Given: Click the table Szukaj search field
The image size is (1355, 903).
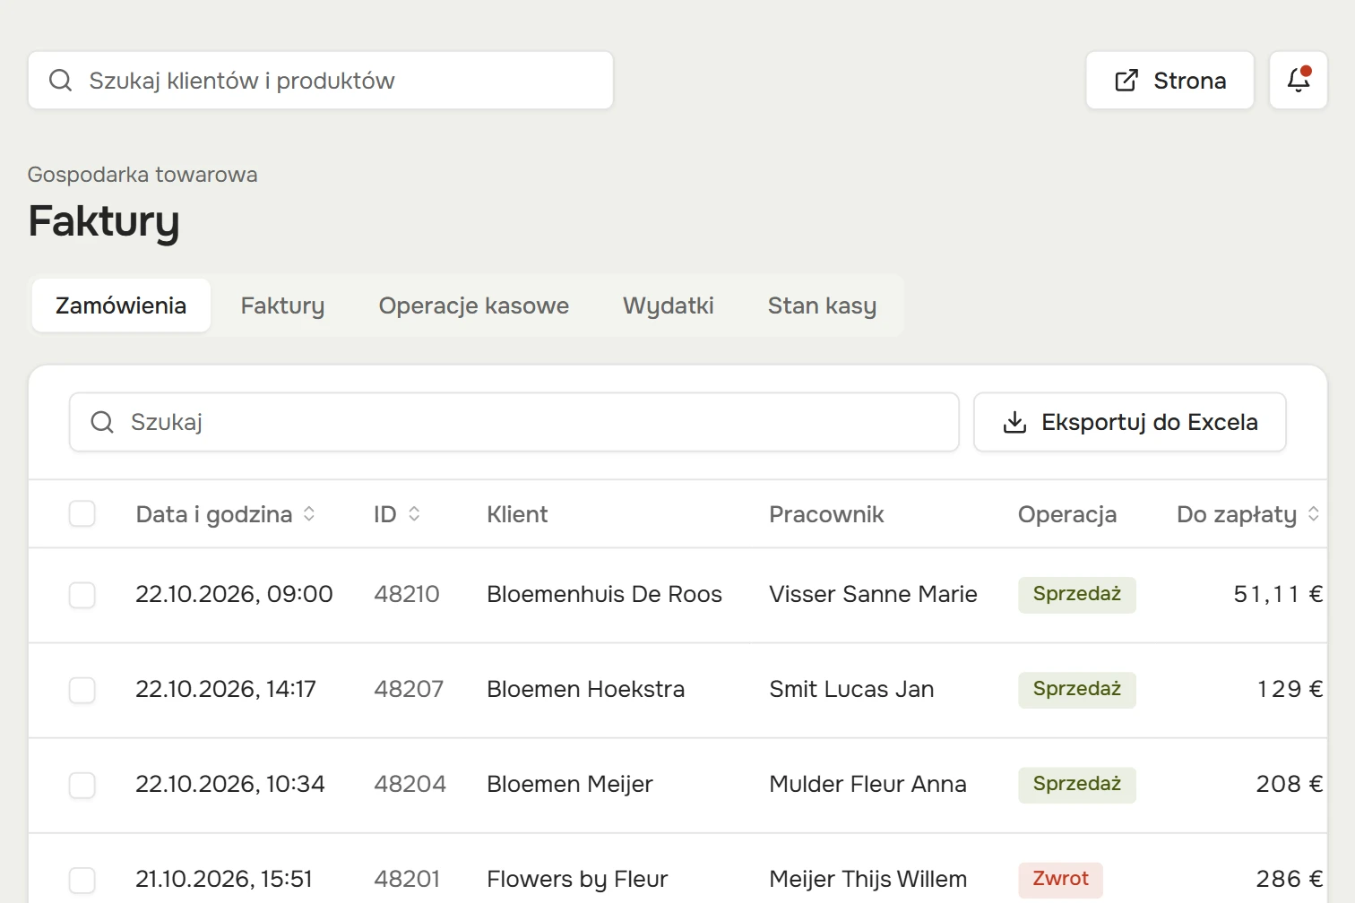Looking at the screenshot, I should coord(514,422).
